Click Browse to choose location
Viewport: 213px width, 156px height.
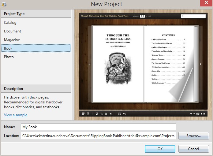pos(194,136)
